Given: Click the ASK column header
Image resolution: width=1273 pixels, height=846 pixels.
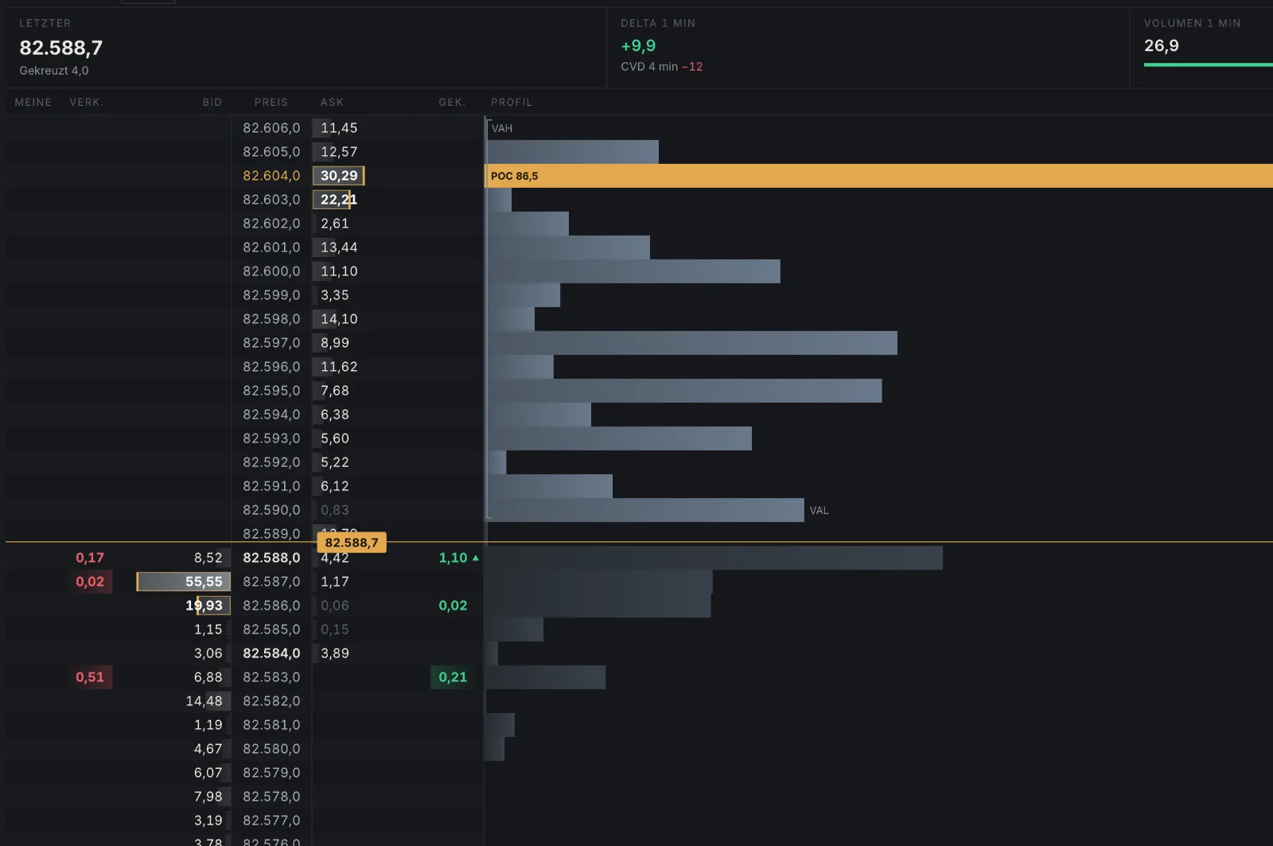Looking at the screenshot, I should pos(332,103).
